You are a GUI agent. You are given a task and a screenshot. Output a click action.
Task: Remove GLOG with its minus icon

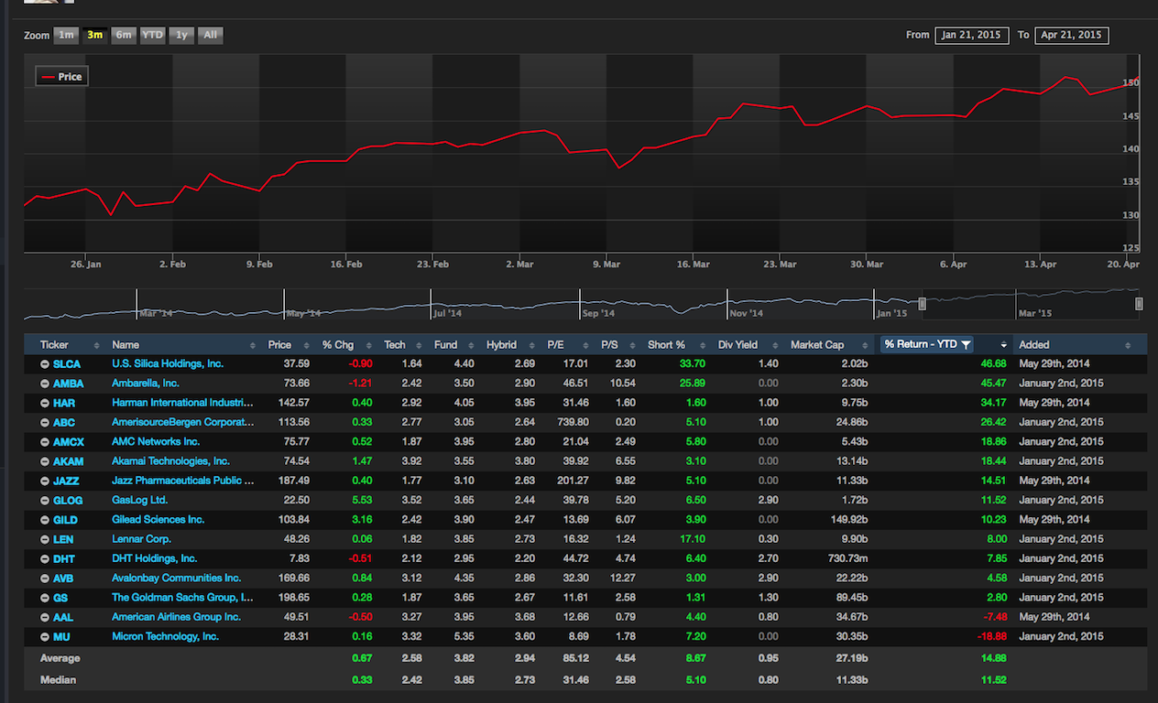pyautogui.click(x=45, y=501)
